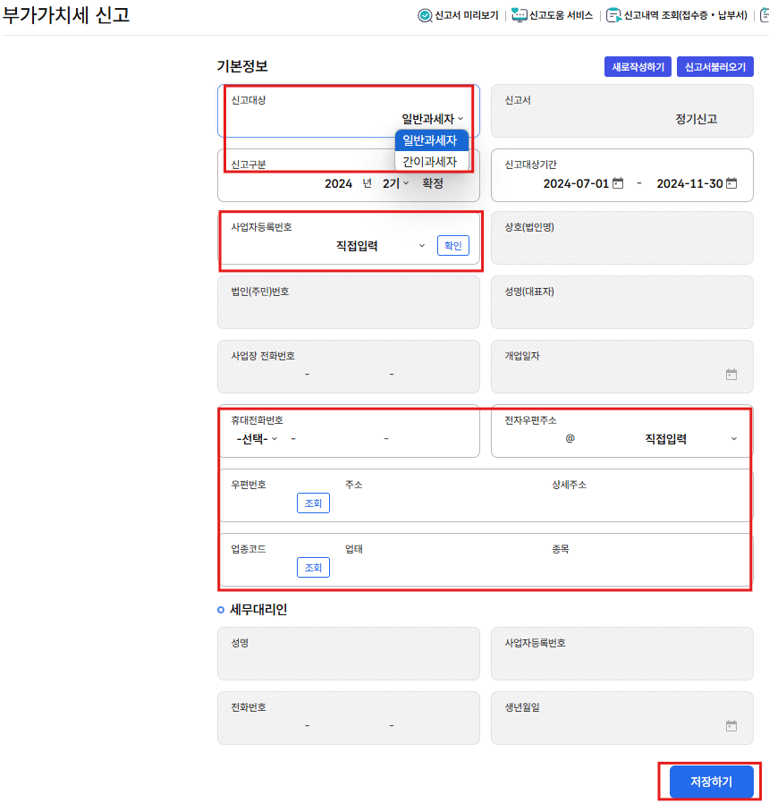Open the 사업자등록번호 직접입력 dropdown
Screen dimensions: 769x803
click(380, 246)
